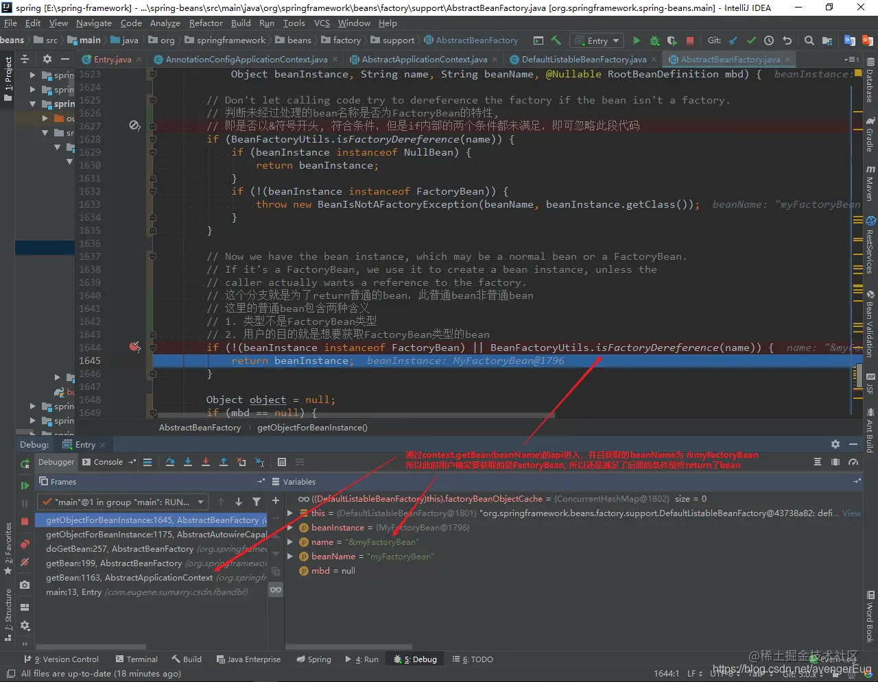
Task: Open the Project panel settings gear
Action: click(47, 59)
